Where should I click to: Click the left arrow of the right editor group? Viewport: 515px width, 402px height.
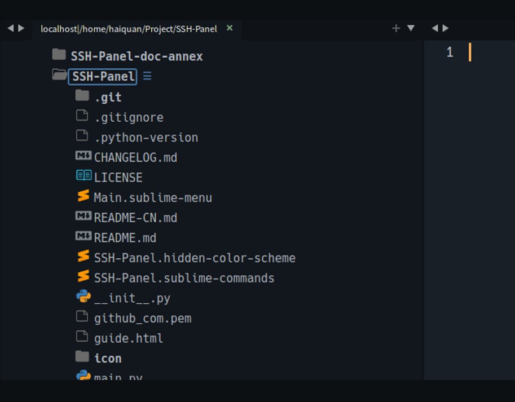click(435, 28)
